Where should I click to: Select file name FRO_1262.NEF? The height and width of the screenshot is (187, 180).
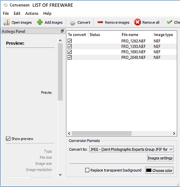click(133, 41)
